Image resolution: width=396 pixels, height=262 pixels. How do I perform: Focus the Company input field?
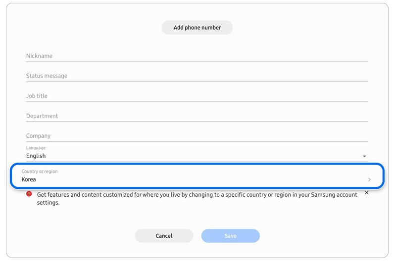tap(197, 136)
